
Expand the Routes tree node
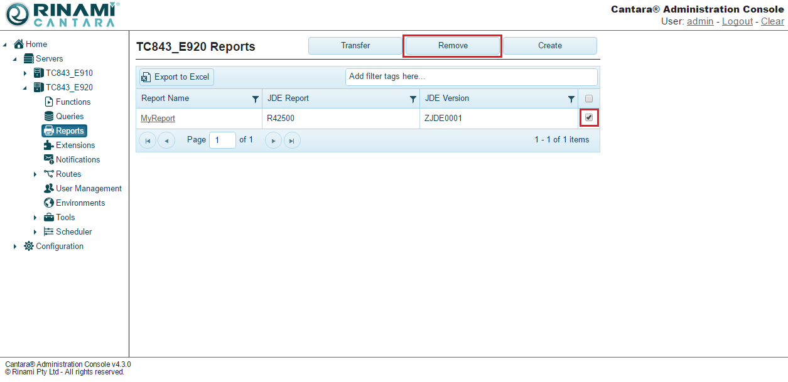click(x=35, y=174)
